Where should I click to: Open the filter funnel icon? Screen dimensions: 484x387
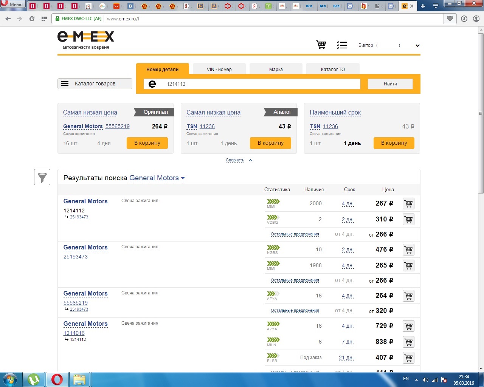[42, 177]
